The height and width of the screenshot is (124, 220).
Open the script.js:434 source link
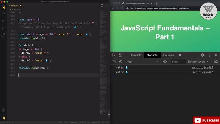pos(202,68)
